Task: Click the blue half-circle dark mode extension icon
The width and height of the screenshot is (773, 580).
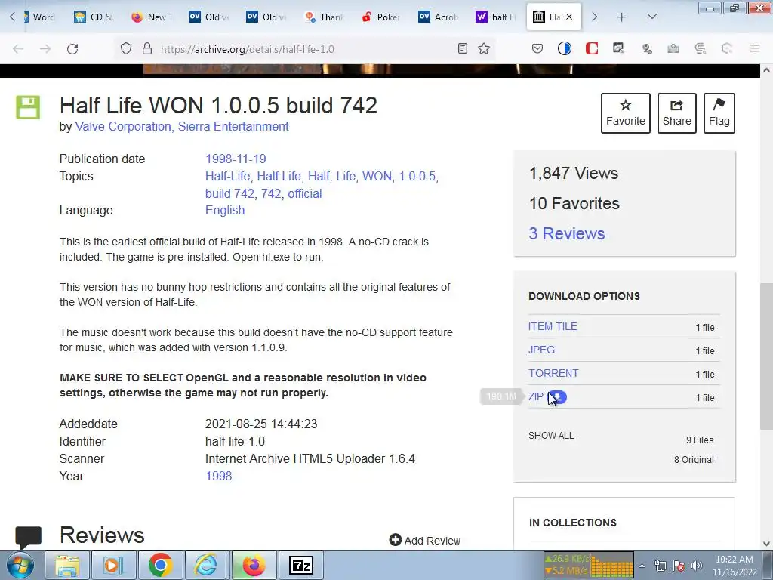Action: [565, 48]
